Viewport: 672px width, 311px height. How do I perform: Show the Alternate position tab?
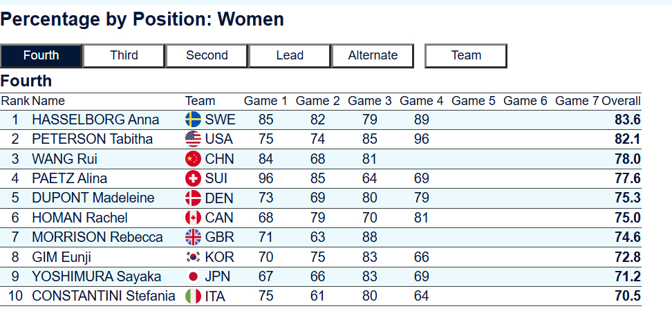point(373,55)
